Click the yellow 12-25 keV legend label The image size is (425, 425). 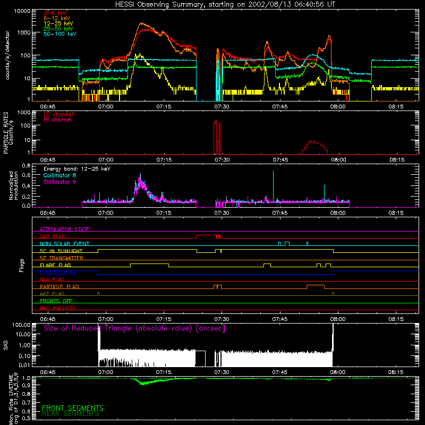coord(58,23)
